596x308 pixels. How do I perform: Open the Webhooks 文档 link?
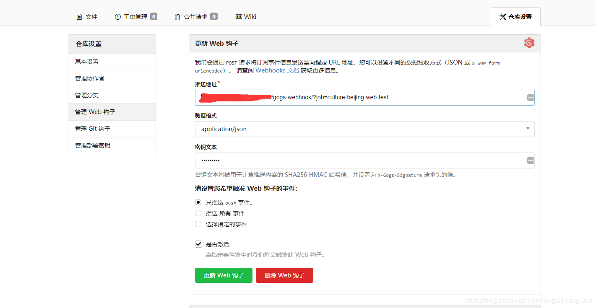pyautogui.click(x=277, y=70)
